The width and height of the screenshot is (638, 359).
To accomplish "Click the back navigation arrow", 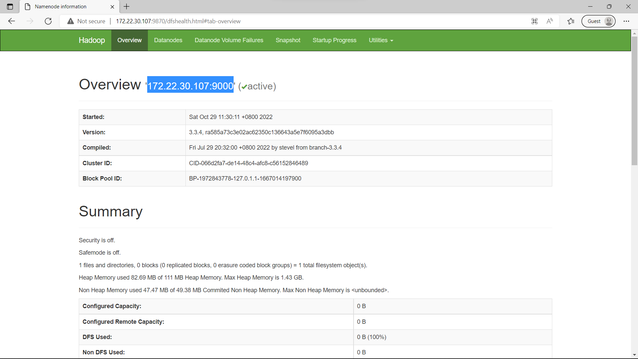I will coord(12,21).
